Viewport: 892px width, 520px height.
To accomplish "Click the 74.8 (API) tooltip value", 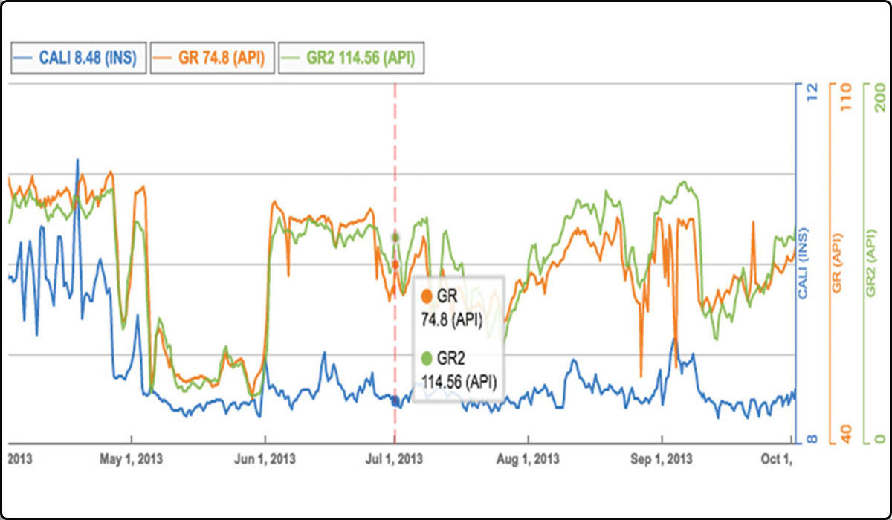I will [453, 320].
